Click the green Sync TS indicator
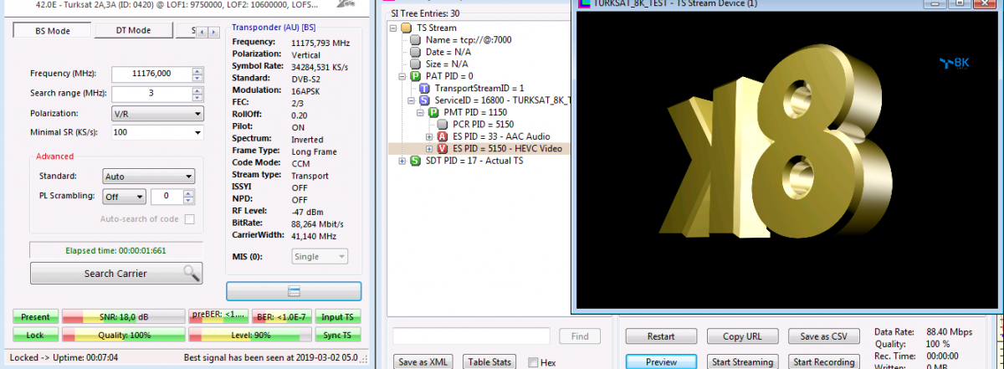Screen dimensions: 1004x369 coord(338,335)
